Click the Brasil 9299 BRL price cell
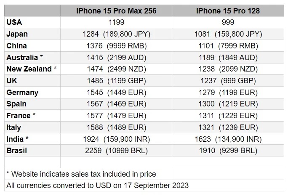This screenshot has height=196, width=288. pyautogui.click(x=228, y=151)
